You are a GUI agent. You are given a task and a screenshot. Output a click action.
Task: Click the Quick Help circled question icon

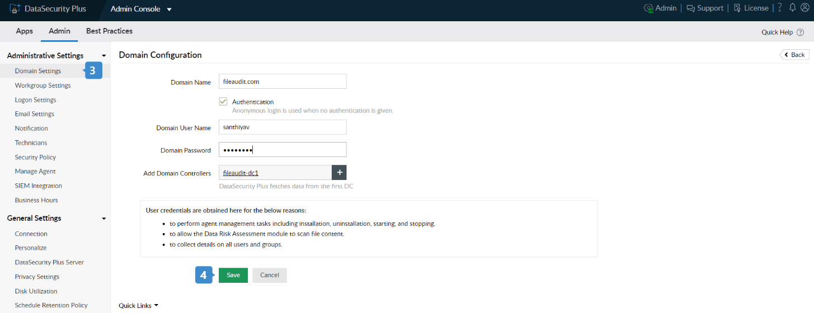click(x=801, y=32)
